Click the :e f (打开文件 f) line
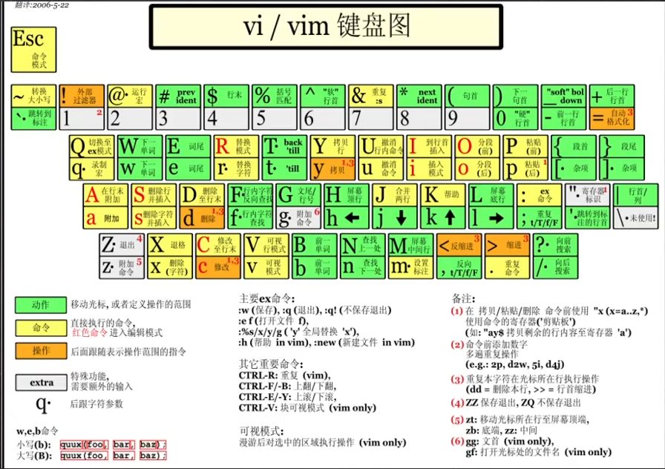Image resolution: width=665 pixels, height=469 pixels. 274,321
